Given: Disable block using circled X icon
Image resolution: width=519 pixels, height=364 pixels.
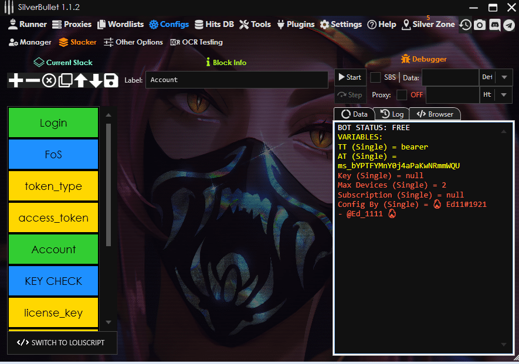Looking at the screenshot, I should point(49,80).
